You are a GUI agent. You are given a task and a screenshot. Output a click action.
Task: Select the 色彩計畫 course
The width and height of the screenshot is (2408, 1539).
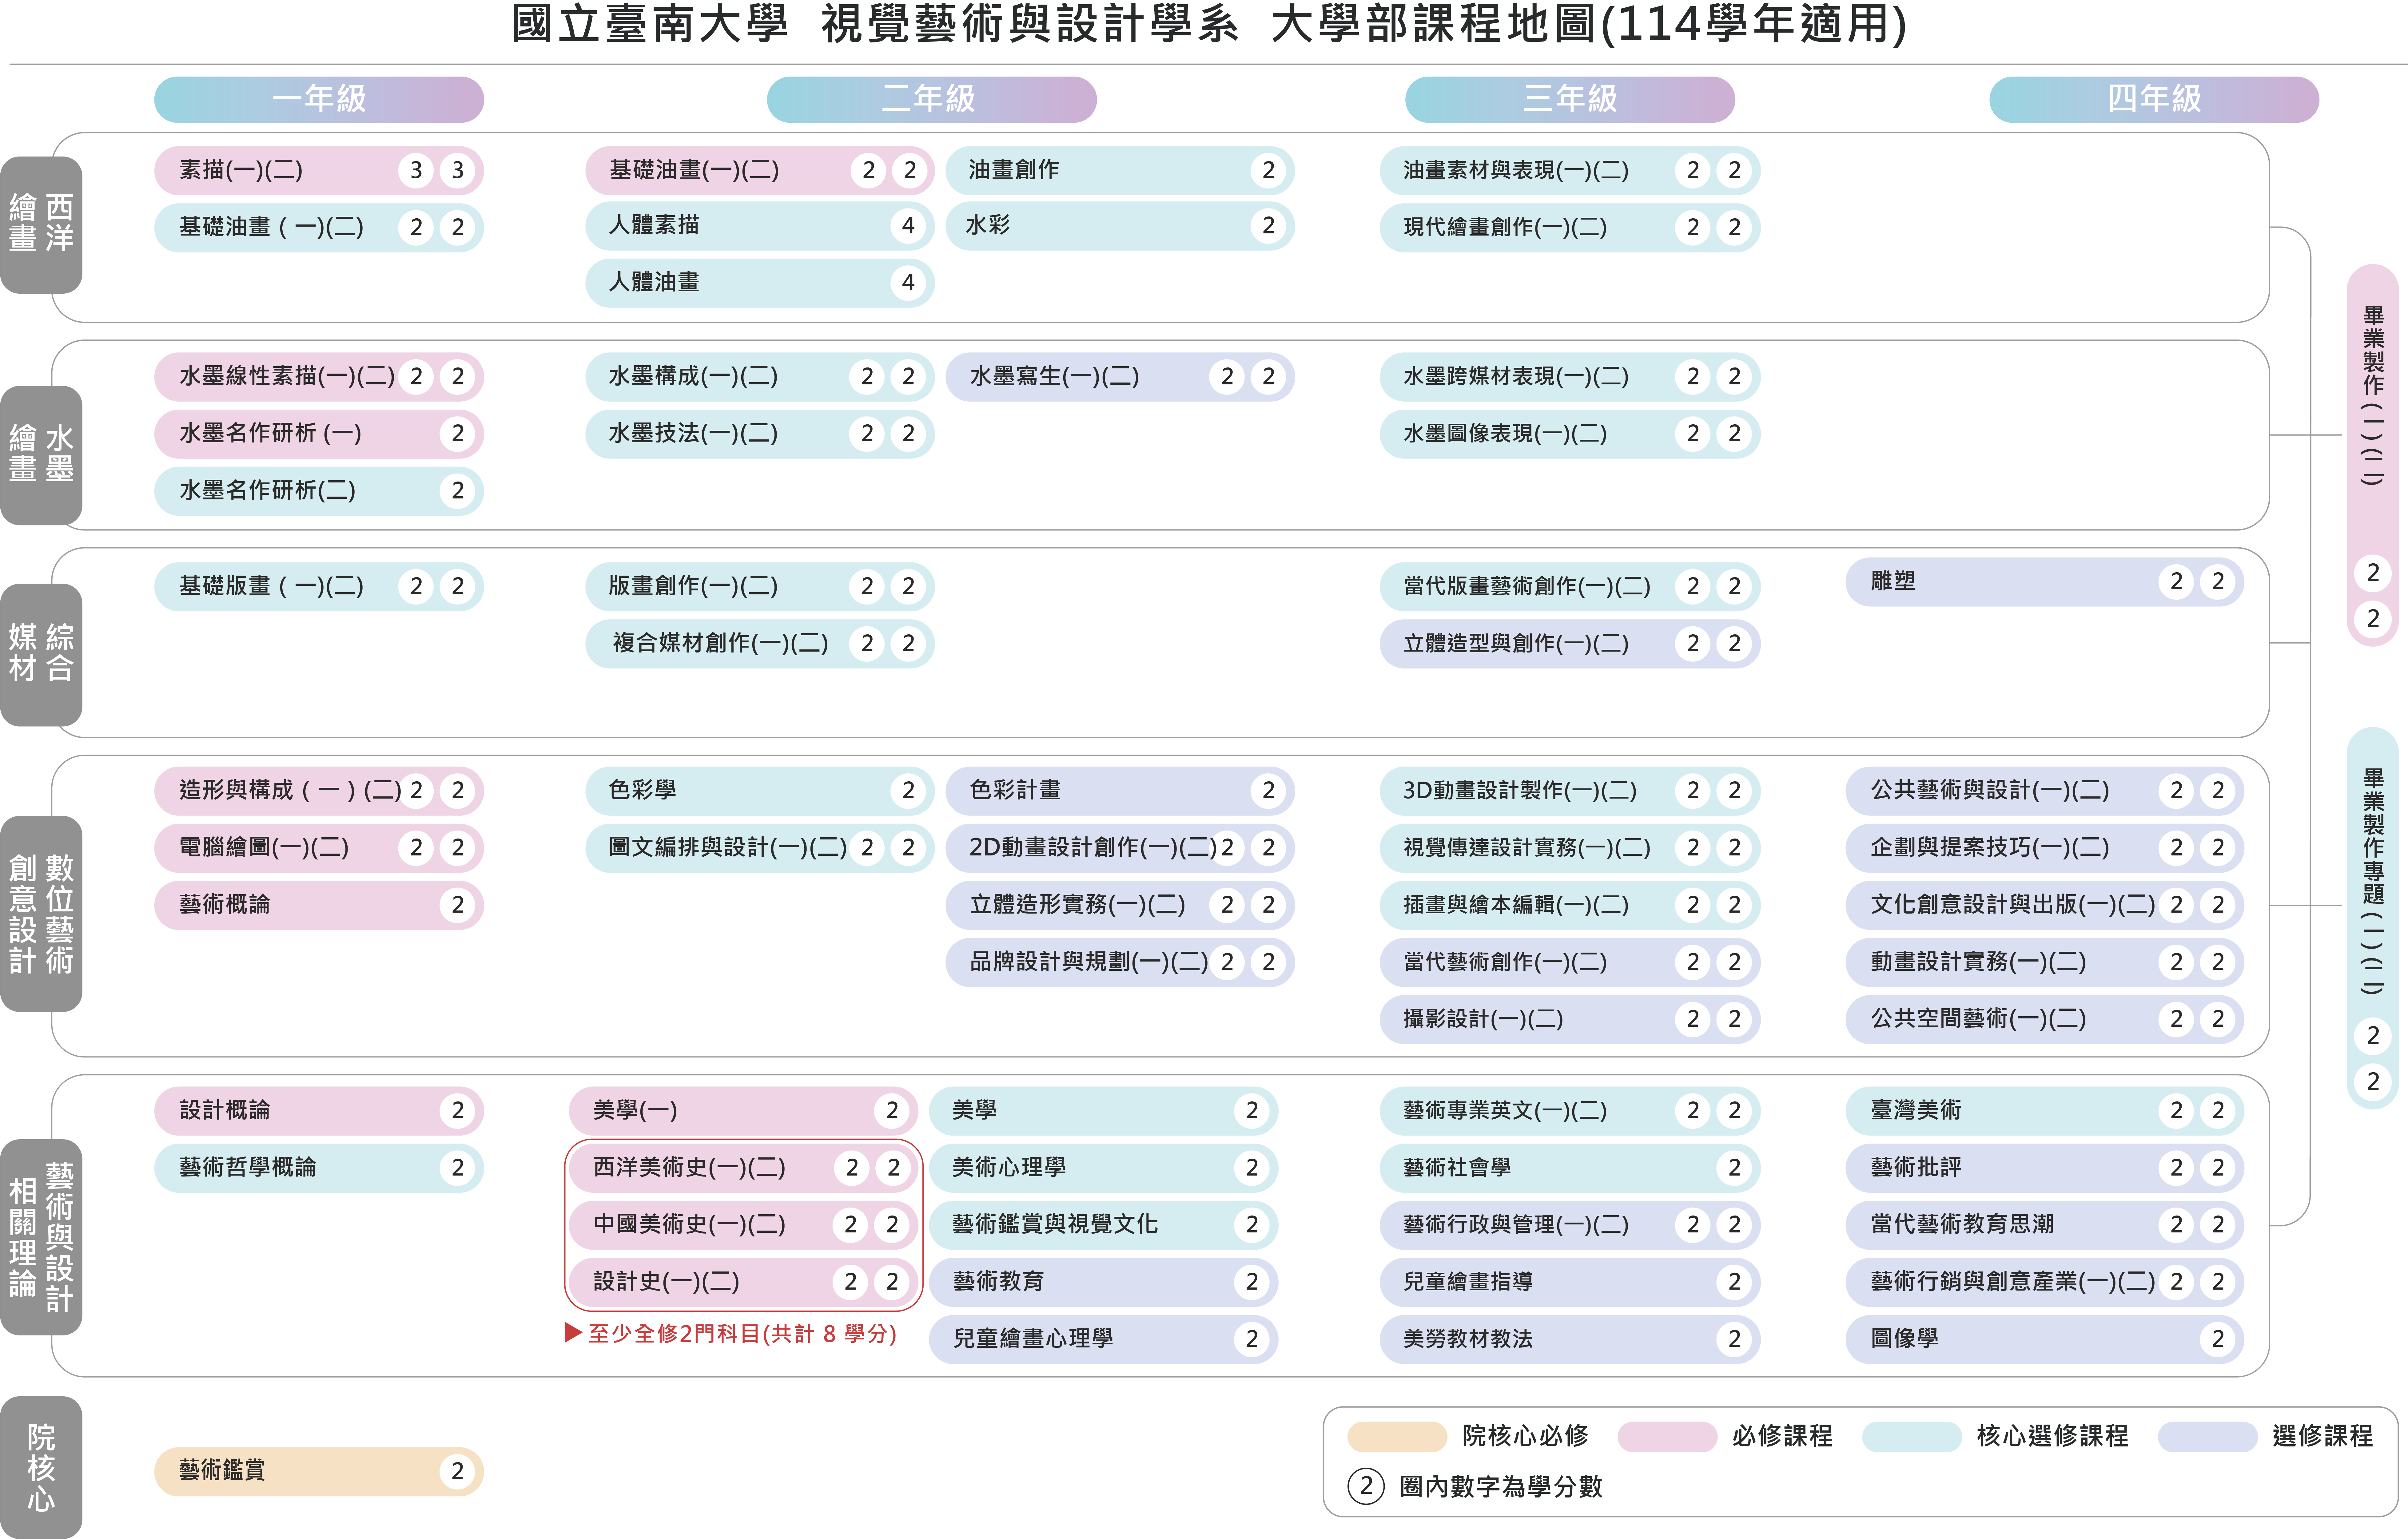click(1120, 791)
